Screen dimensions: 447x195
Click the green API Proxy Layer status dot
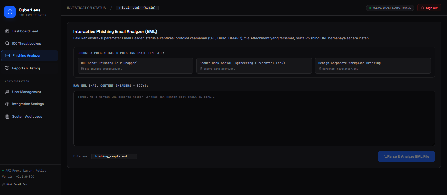point(3,171)
